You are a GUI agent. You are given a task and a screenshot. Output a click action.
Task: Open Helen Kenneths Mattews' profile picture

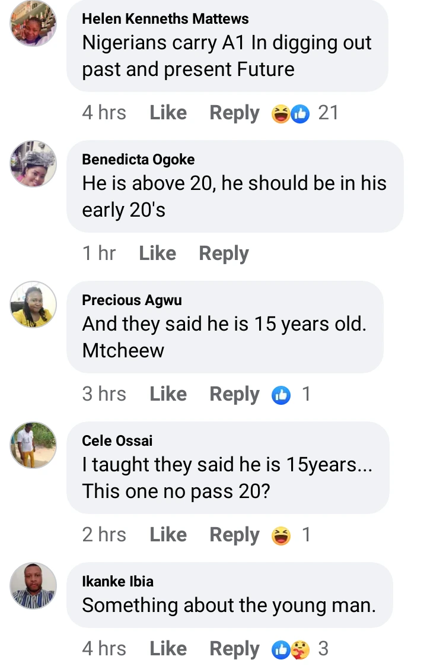pyautogui.click(x=33, y=23)
